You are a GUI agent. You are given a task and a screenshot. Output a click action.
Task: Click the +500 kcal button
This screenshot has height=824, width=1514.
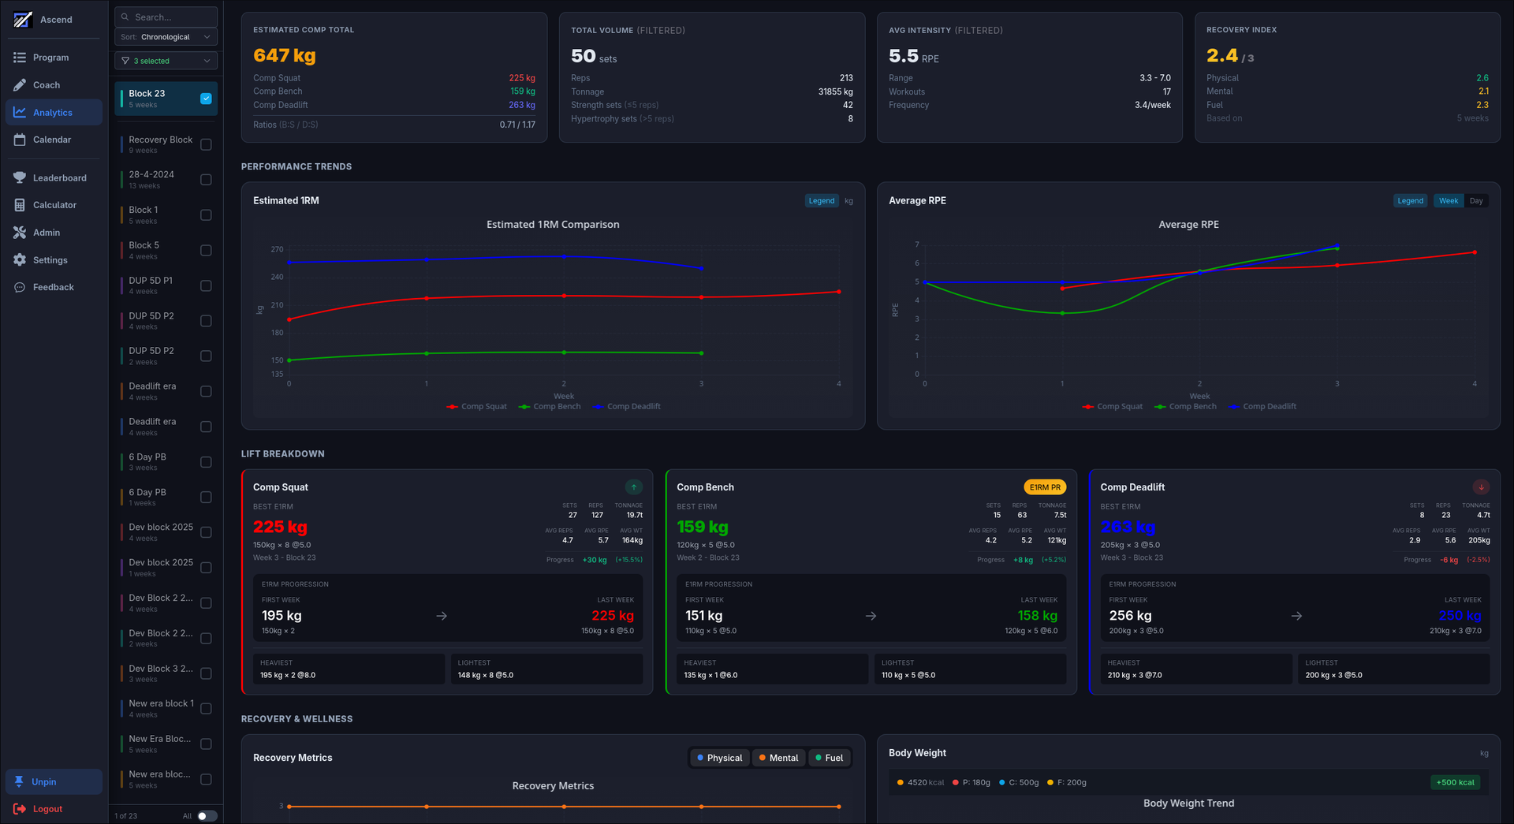click(x=1455, y=782)
